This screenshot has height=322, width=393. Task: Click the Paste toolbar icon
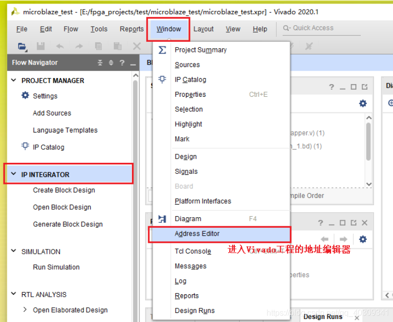pos(117,46)
